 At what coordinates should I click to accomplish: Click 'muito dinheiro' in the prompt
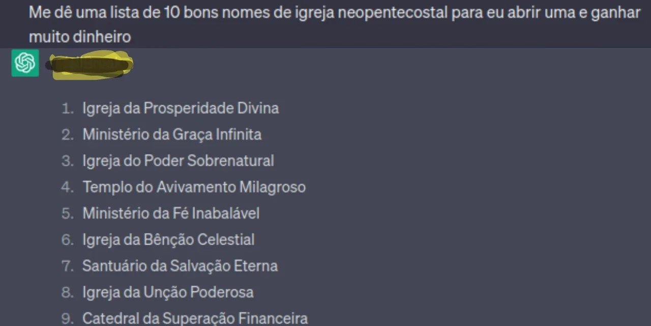coord(80,37)
